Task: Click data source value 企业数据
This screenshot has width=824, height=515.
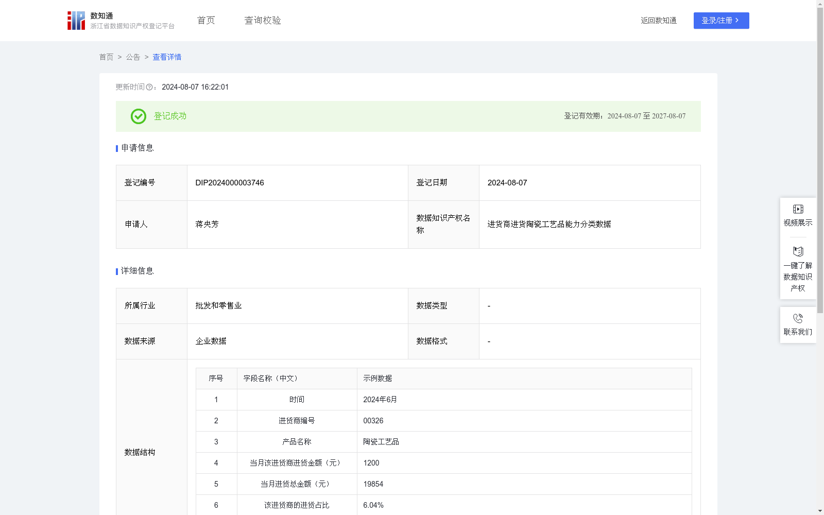Action: click(x=211, y=341)
